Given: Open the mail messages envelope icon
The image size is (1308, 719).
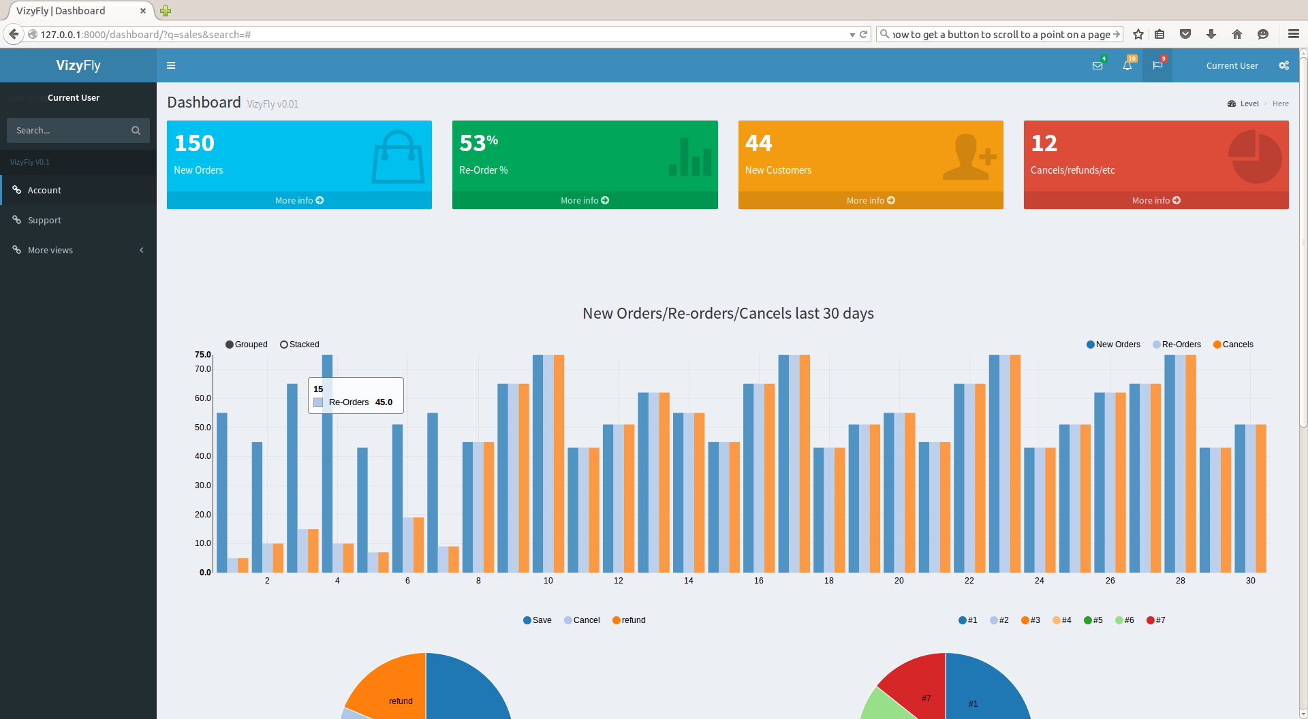Looking at the screenshot, I should (x=1097, y=65).
